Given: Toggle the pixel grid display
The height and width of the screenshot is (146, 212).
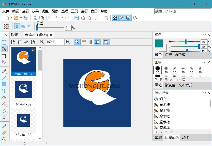Looking at the screenshot, I should (x=90, y=42).
